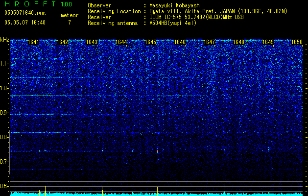Click the Receiver label
308x196 pixels.
coord(99,17)
